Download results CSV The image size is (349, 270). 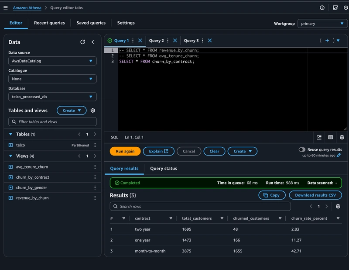[x=315, y=195]
